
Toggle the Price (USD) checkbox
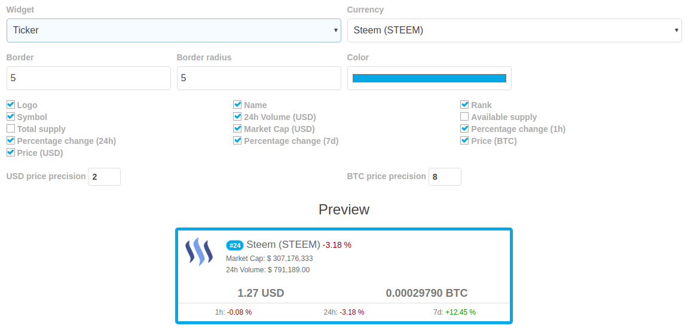11,153
